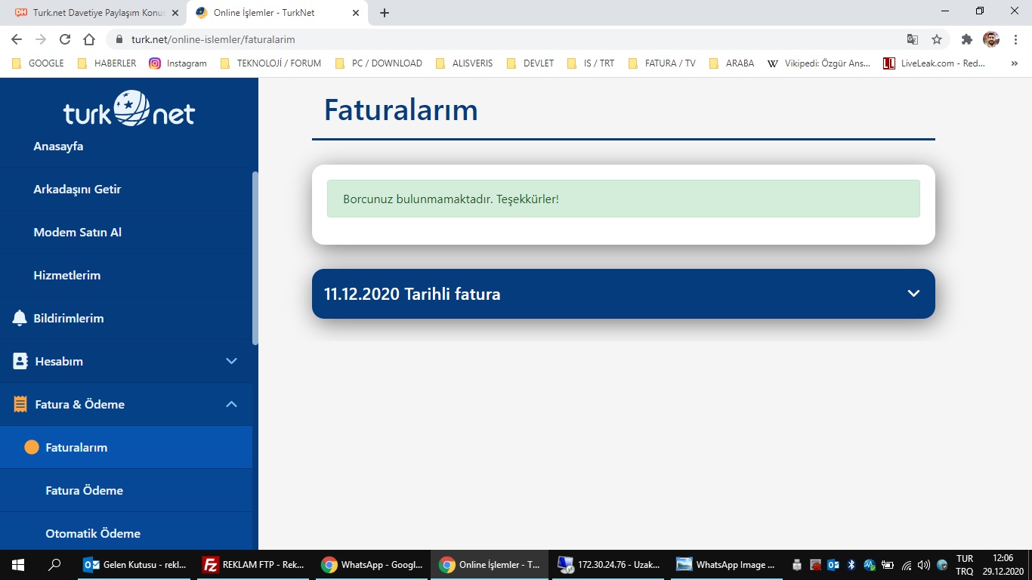Click the TurkNet logo in sidebar
The image size is (1032, 580).
coord(129,108)
